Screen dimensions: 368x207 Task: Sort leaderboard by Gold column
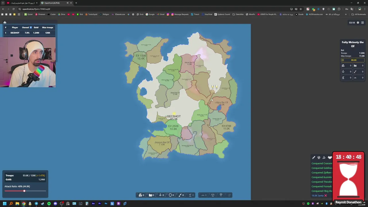pyautogui.click(x=36, y=28)
